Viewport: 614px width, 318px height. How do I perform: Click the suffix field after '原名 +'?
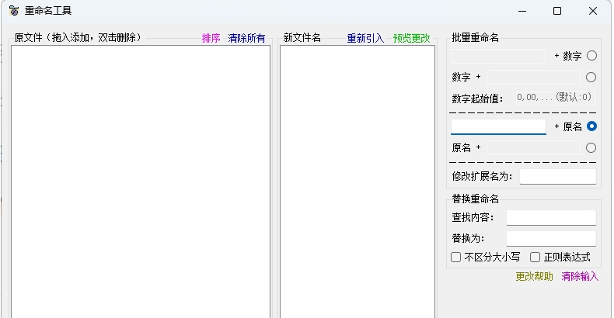pos(533,147)
